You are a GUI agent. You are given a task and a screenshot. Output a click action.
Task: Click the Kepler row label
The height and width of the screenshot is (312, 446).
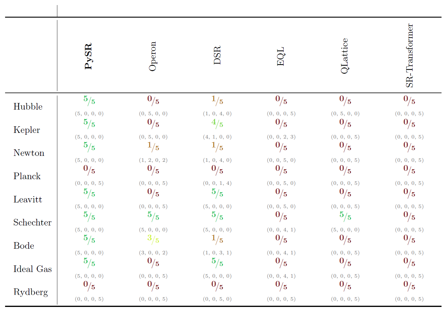tap(27, 130)
